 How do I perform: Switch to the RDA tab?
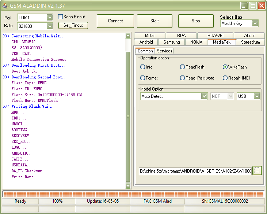pyautogui.click(x=182, y=36)
